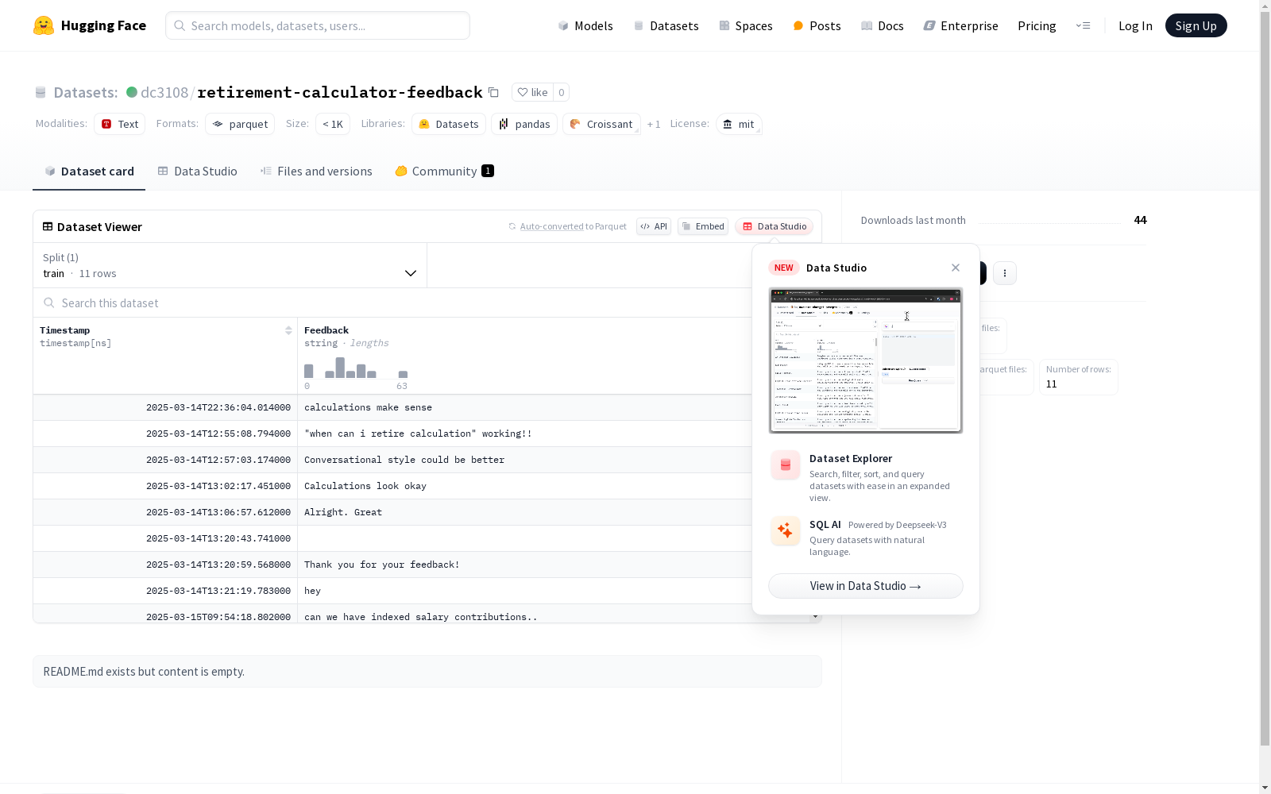
Task: Focus the Search this dataset field
Action: click(393, 303)
